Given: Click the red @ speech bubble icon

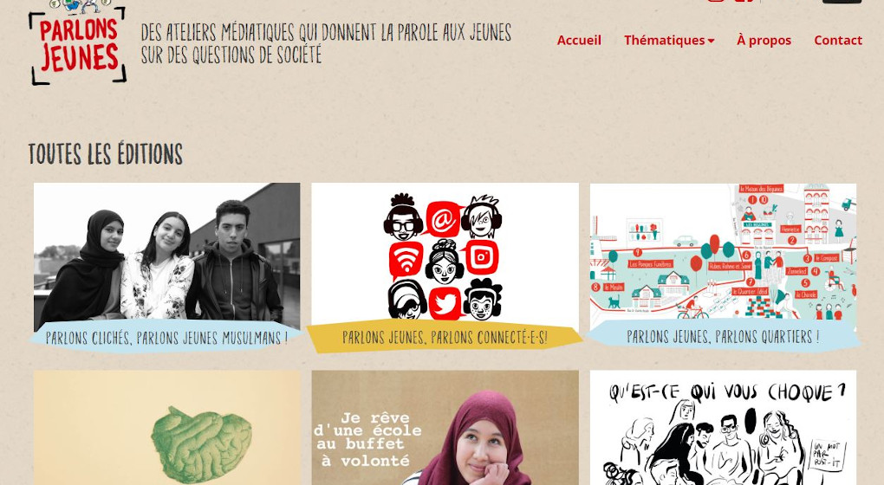Looking at the screenshot, I should click(x=443, y=219).
